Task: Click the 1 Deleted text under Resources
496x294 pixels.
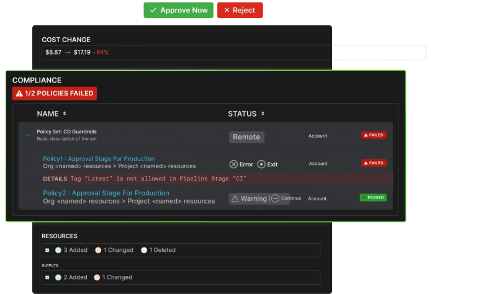Action: point(162,250)
